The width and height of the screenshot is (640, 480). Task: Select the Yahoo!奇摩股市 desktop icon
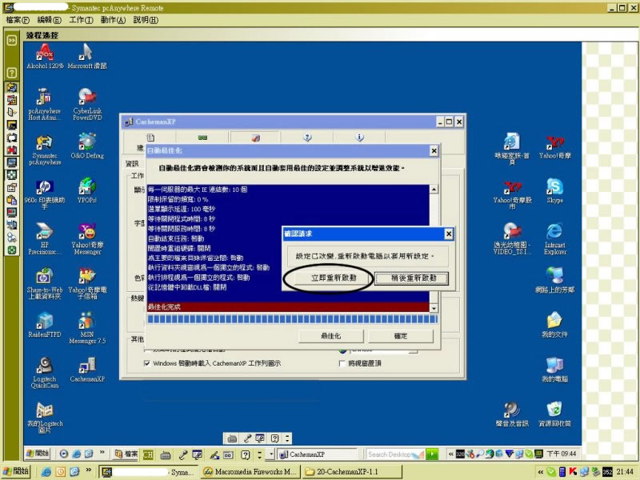(512, 194)
